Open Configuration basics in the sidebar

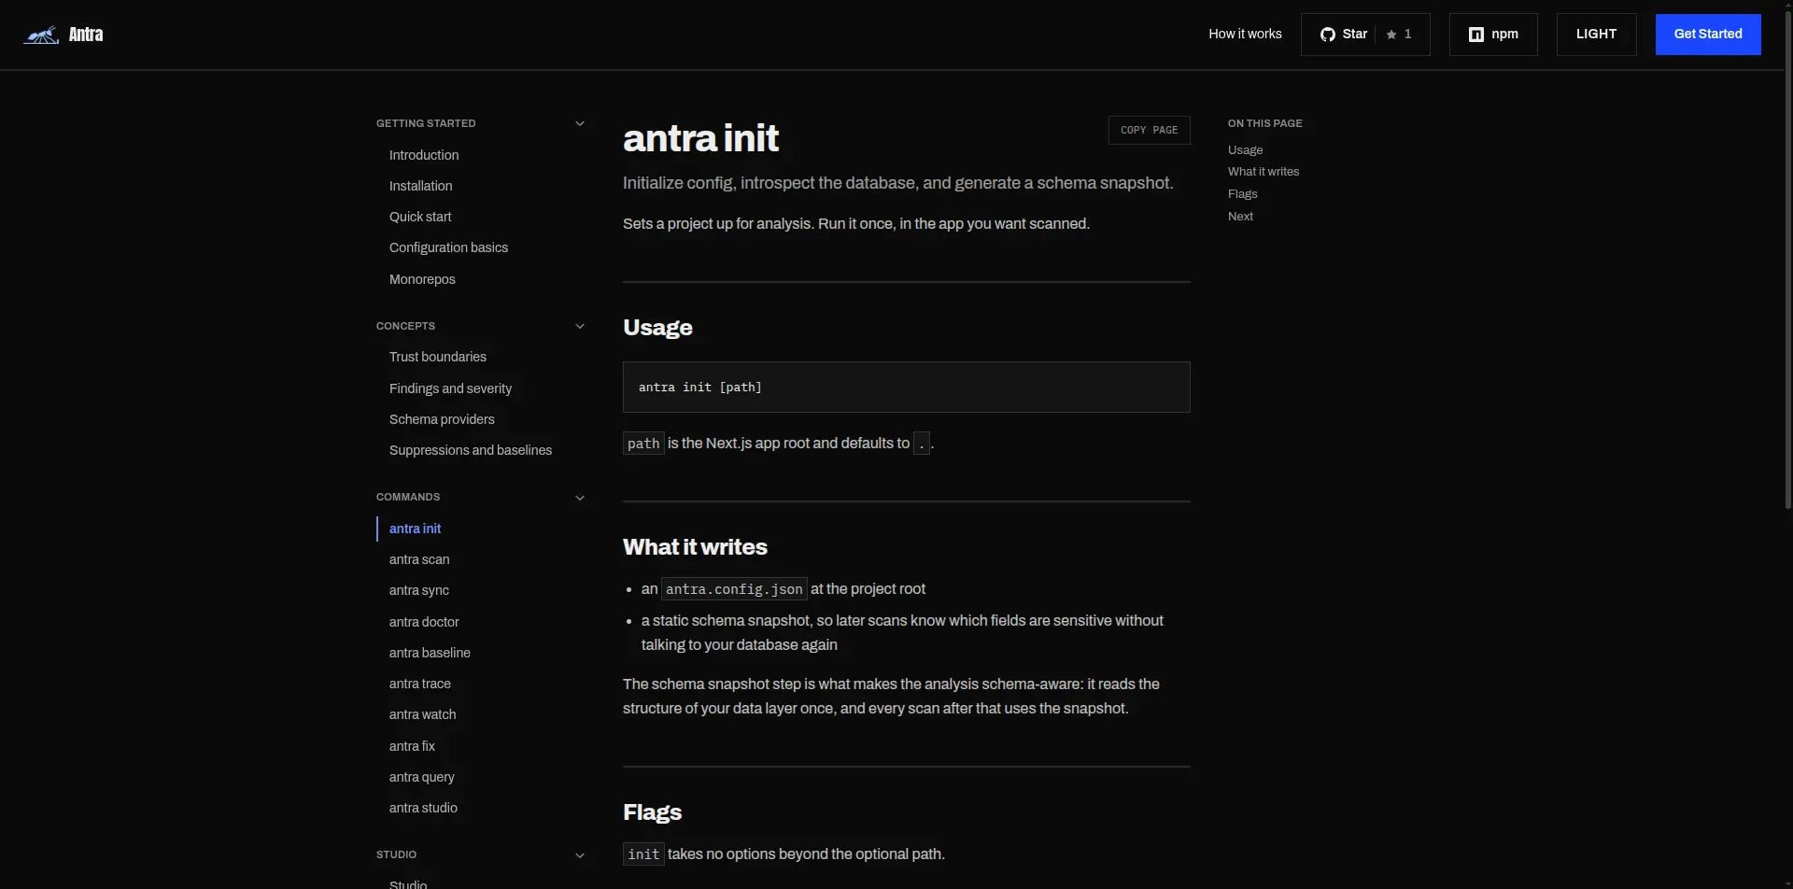pyautogui.click(x=448, y=247)
